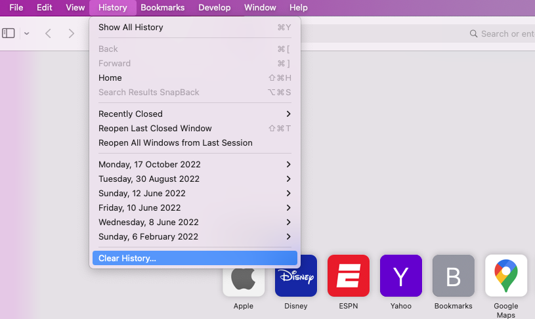
Task: Open the Edit menu
Action: coord(45,7)
